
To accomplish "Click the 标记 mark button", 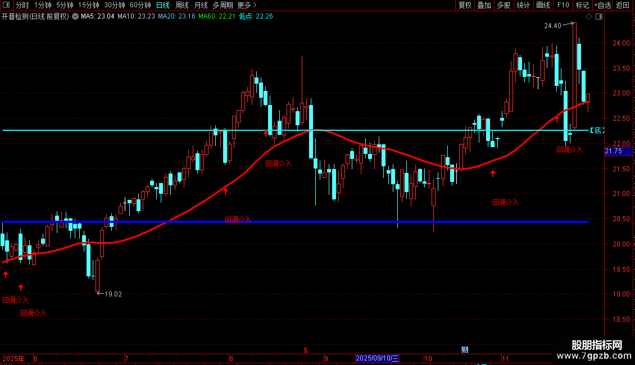I will [x=582, y=5].
